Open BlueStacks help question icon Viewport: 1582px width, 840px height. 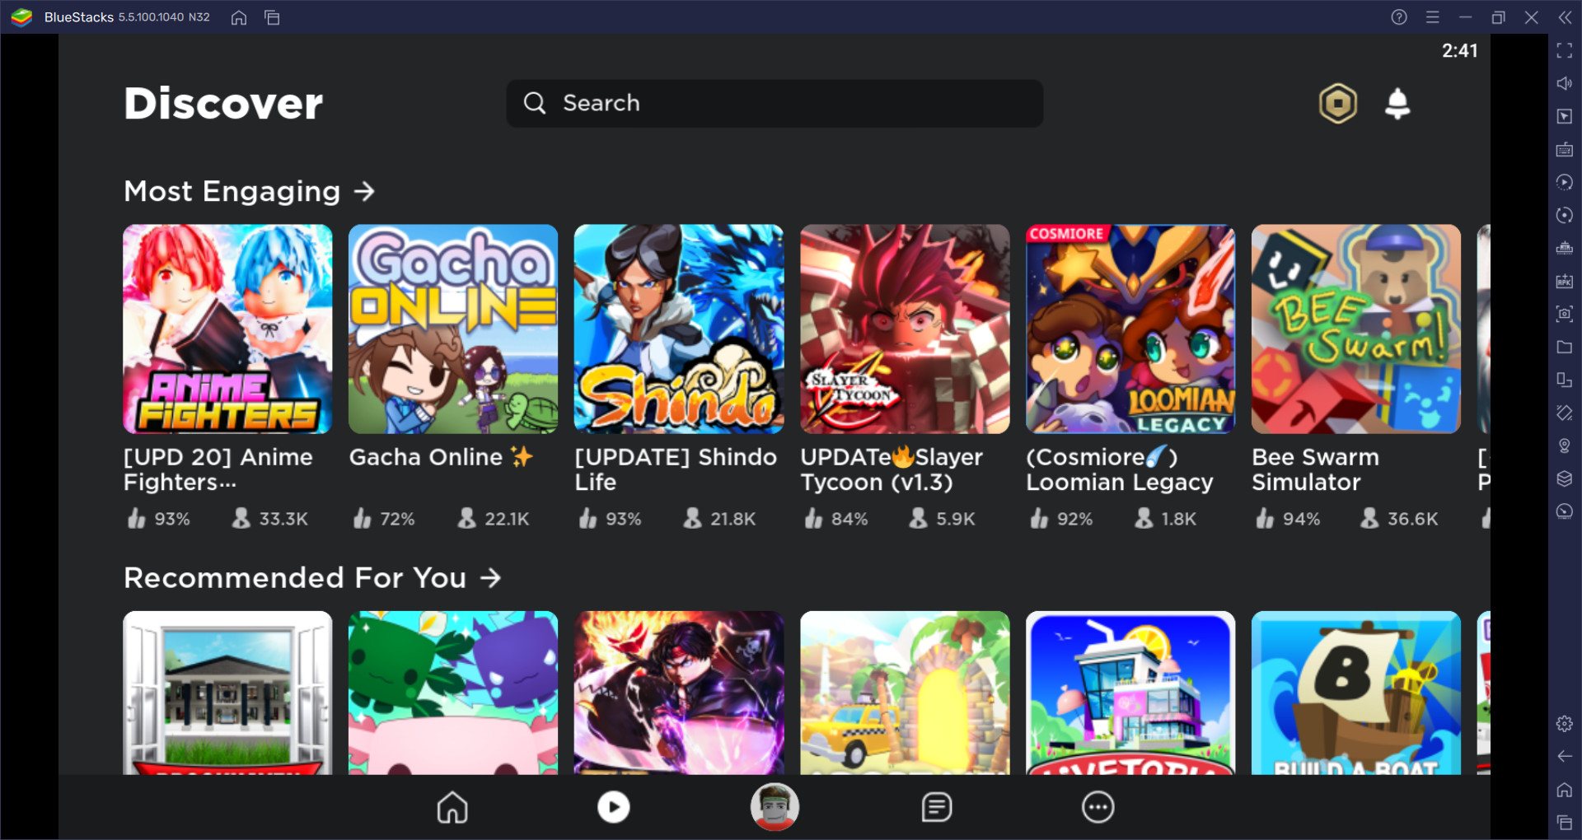(1399, 17)
